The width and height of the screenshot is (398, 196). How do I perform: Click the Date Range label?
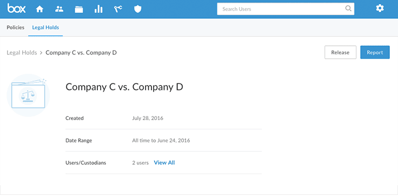click(79, 141)
